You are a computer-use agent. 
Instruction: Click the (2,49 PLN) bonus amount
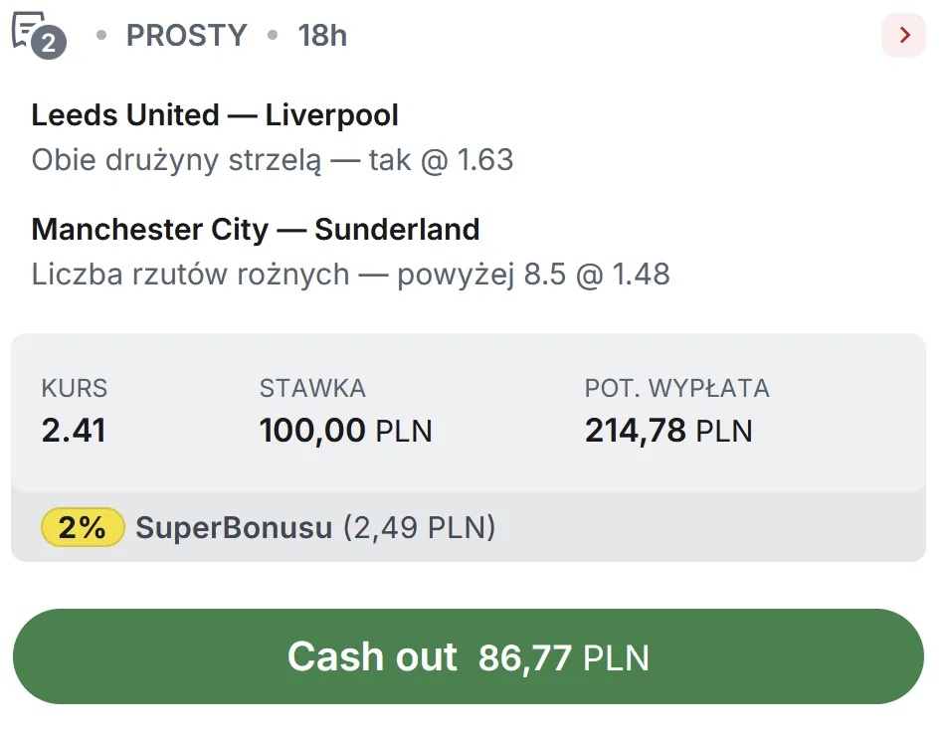pos(419,527)
